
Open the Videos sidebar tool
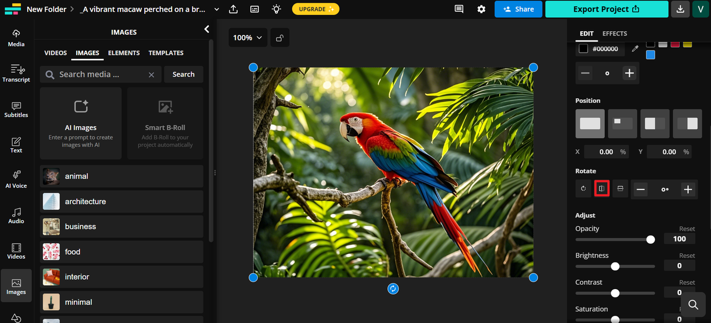[16, 250]
